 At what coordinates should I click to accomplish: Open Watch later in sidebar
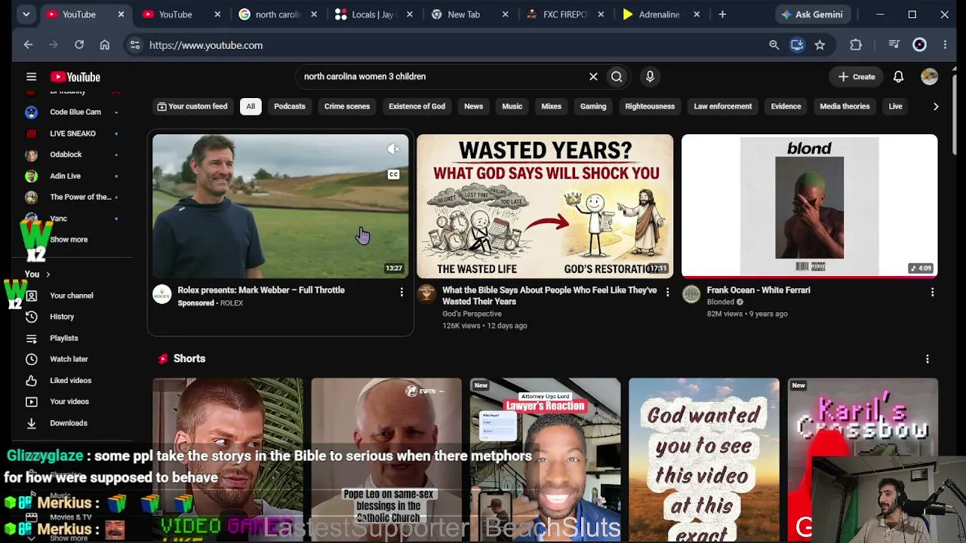69,359
